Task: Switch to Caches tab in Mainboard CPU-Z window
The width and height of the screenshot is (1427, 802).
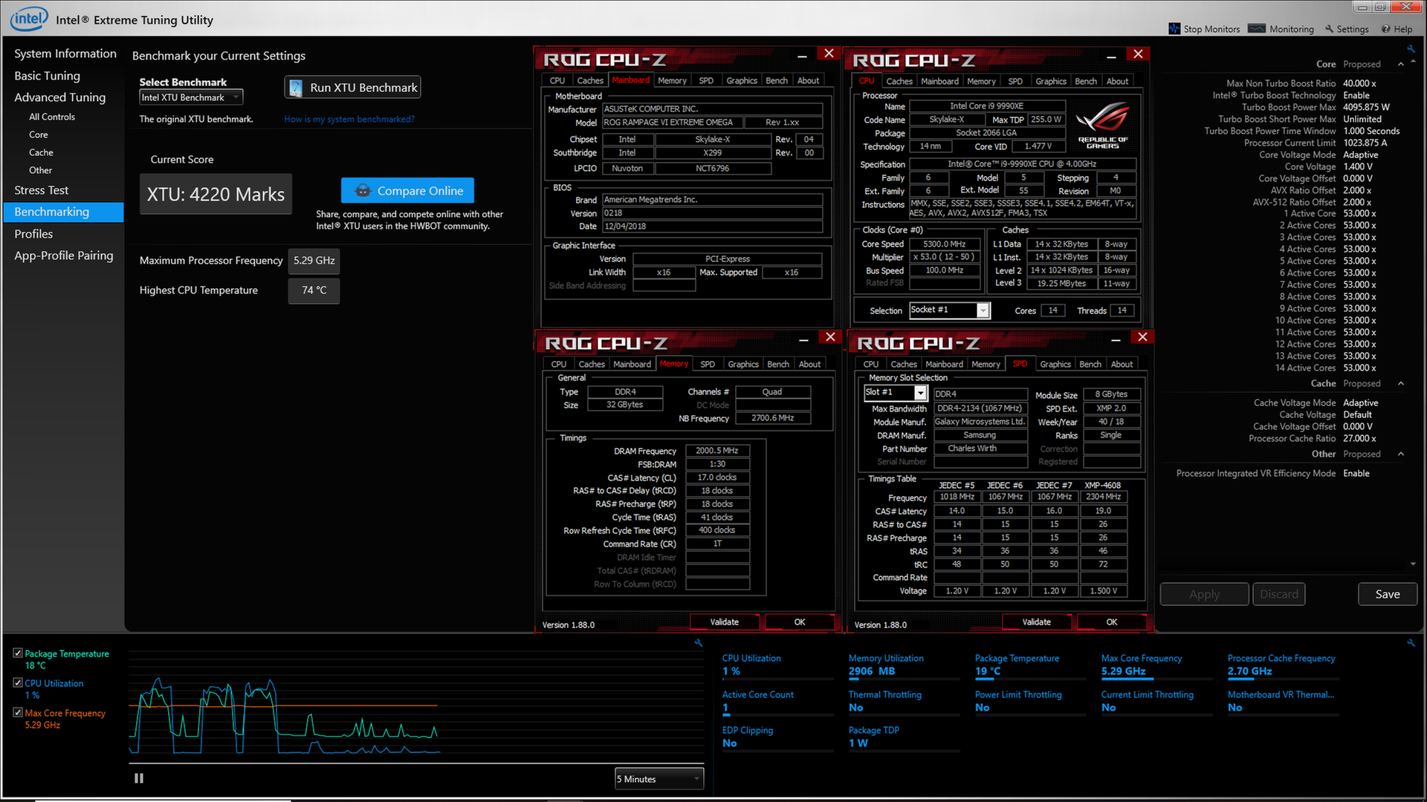Action: click(590, 81)
